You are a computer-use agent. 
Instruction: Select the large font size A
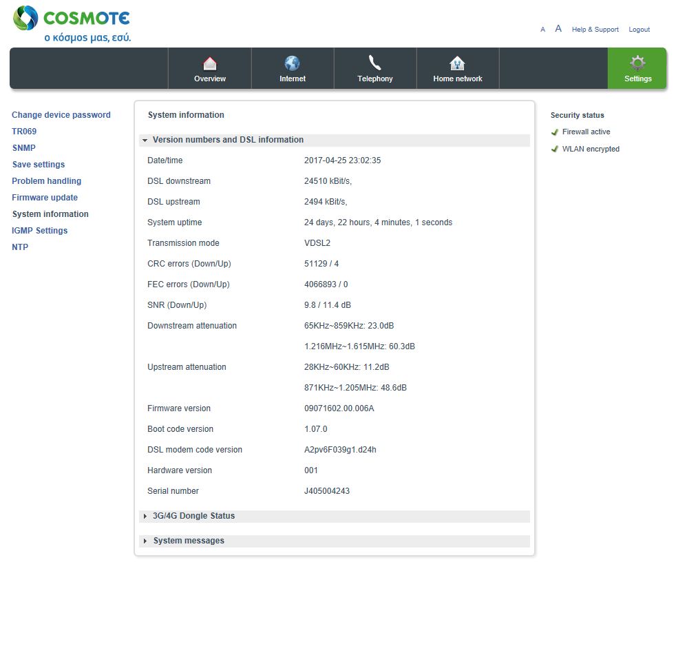(558, 28)
